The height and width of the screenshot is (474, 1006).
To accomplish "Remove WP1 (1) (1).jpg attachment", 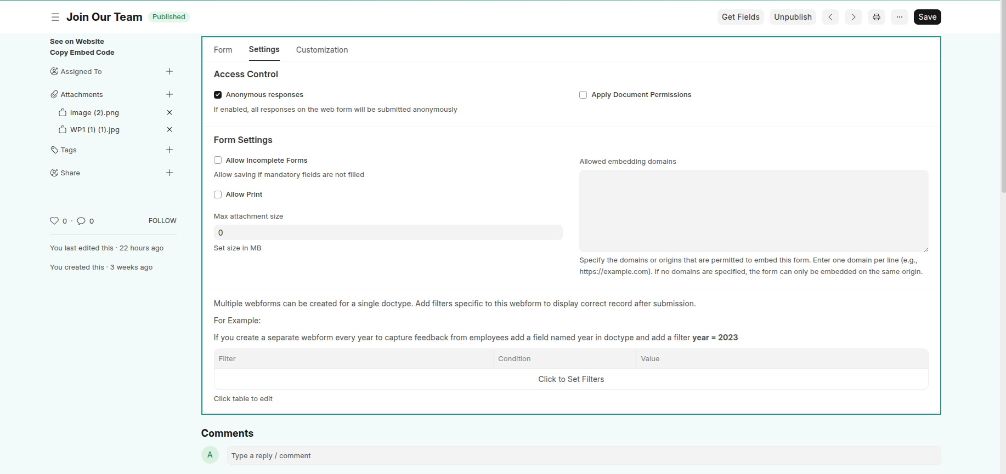I will (x=169, y=129).
